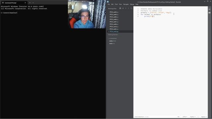Click the linting status circle in Brackets status bar
The image size is (212, 119).
[x=198, y=117]
